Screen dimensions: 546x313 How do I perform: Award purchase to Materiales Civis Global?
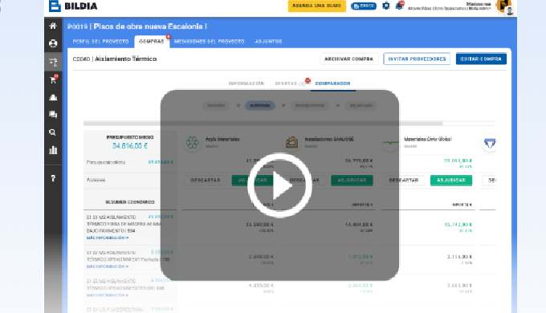point(451,181)
